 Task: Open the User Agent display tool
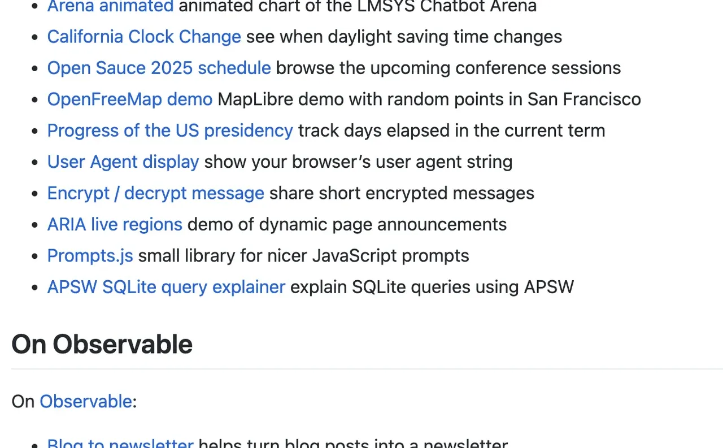[123, 162]
